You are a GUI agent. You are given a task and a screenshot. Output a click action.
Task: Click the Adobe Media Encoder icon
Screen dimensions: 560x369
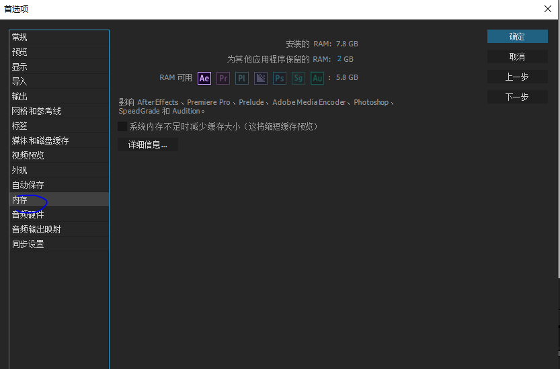point(261,78)
